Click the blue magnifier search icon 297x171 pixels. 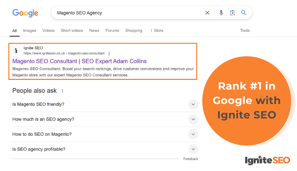pyautogui.click(x=244, y=13)
